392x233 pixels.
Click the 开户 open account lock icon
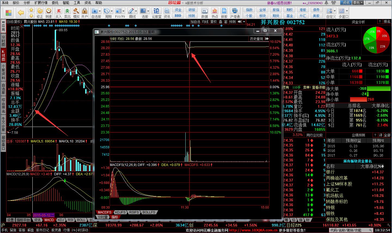pyautogui.click(x=85, y=13)
